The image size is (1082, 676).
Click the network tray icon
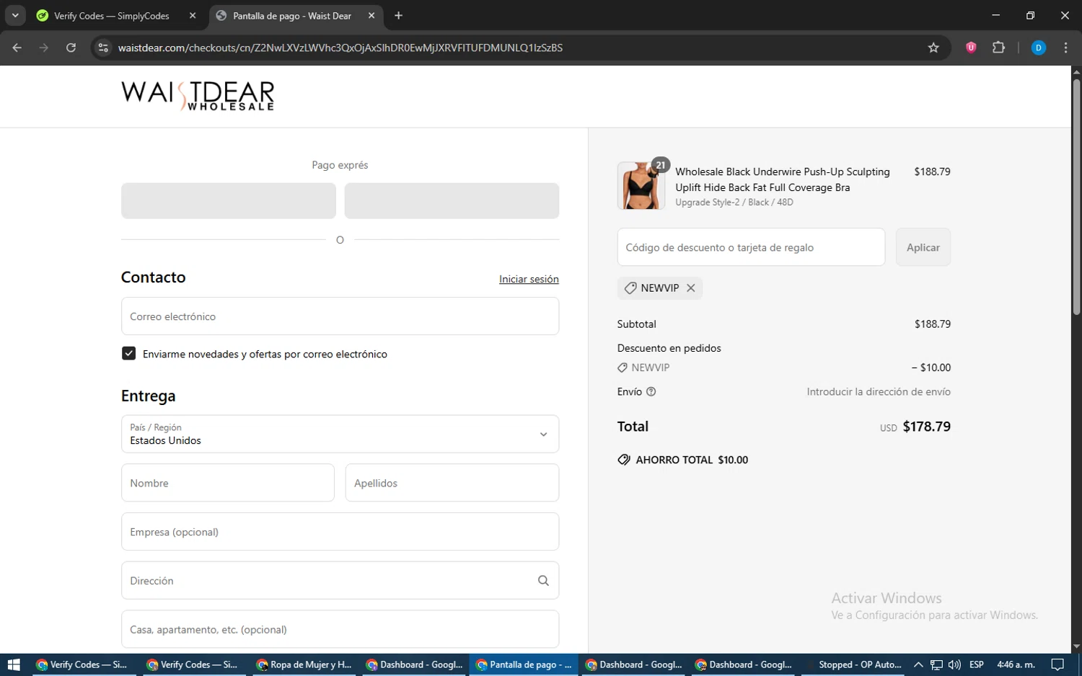click(x=936, y=664)
